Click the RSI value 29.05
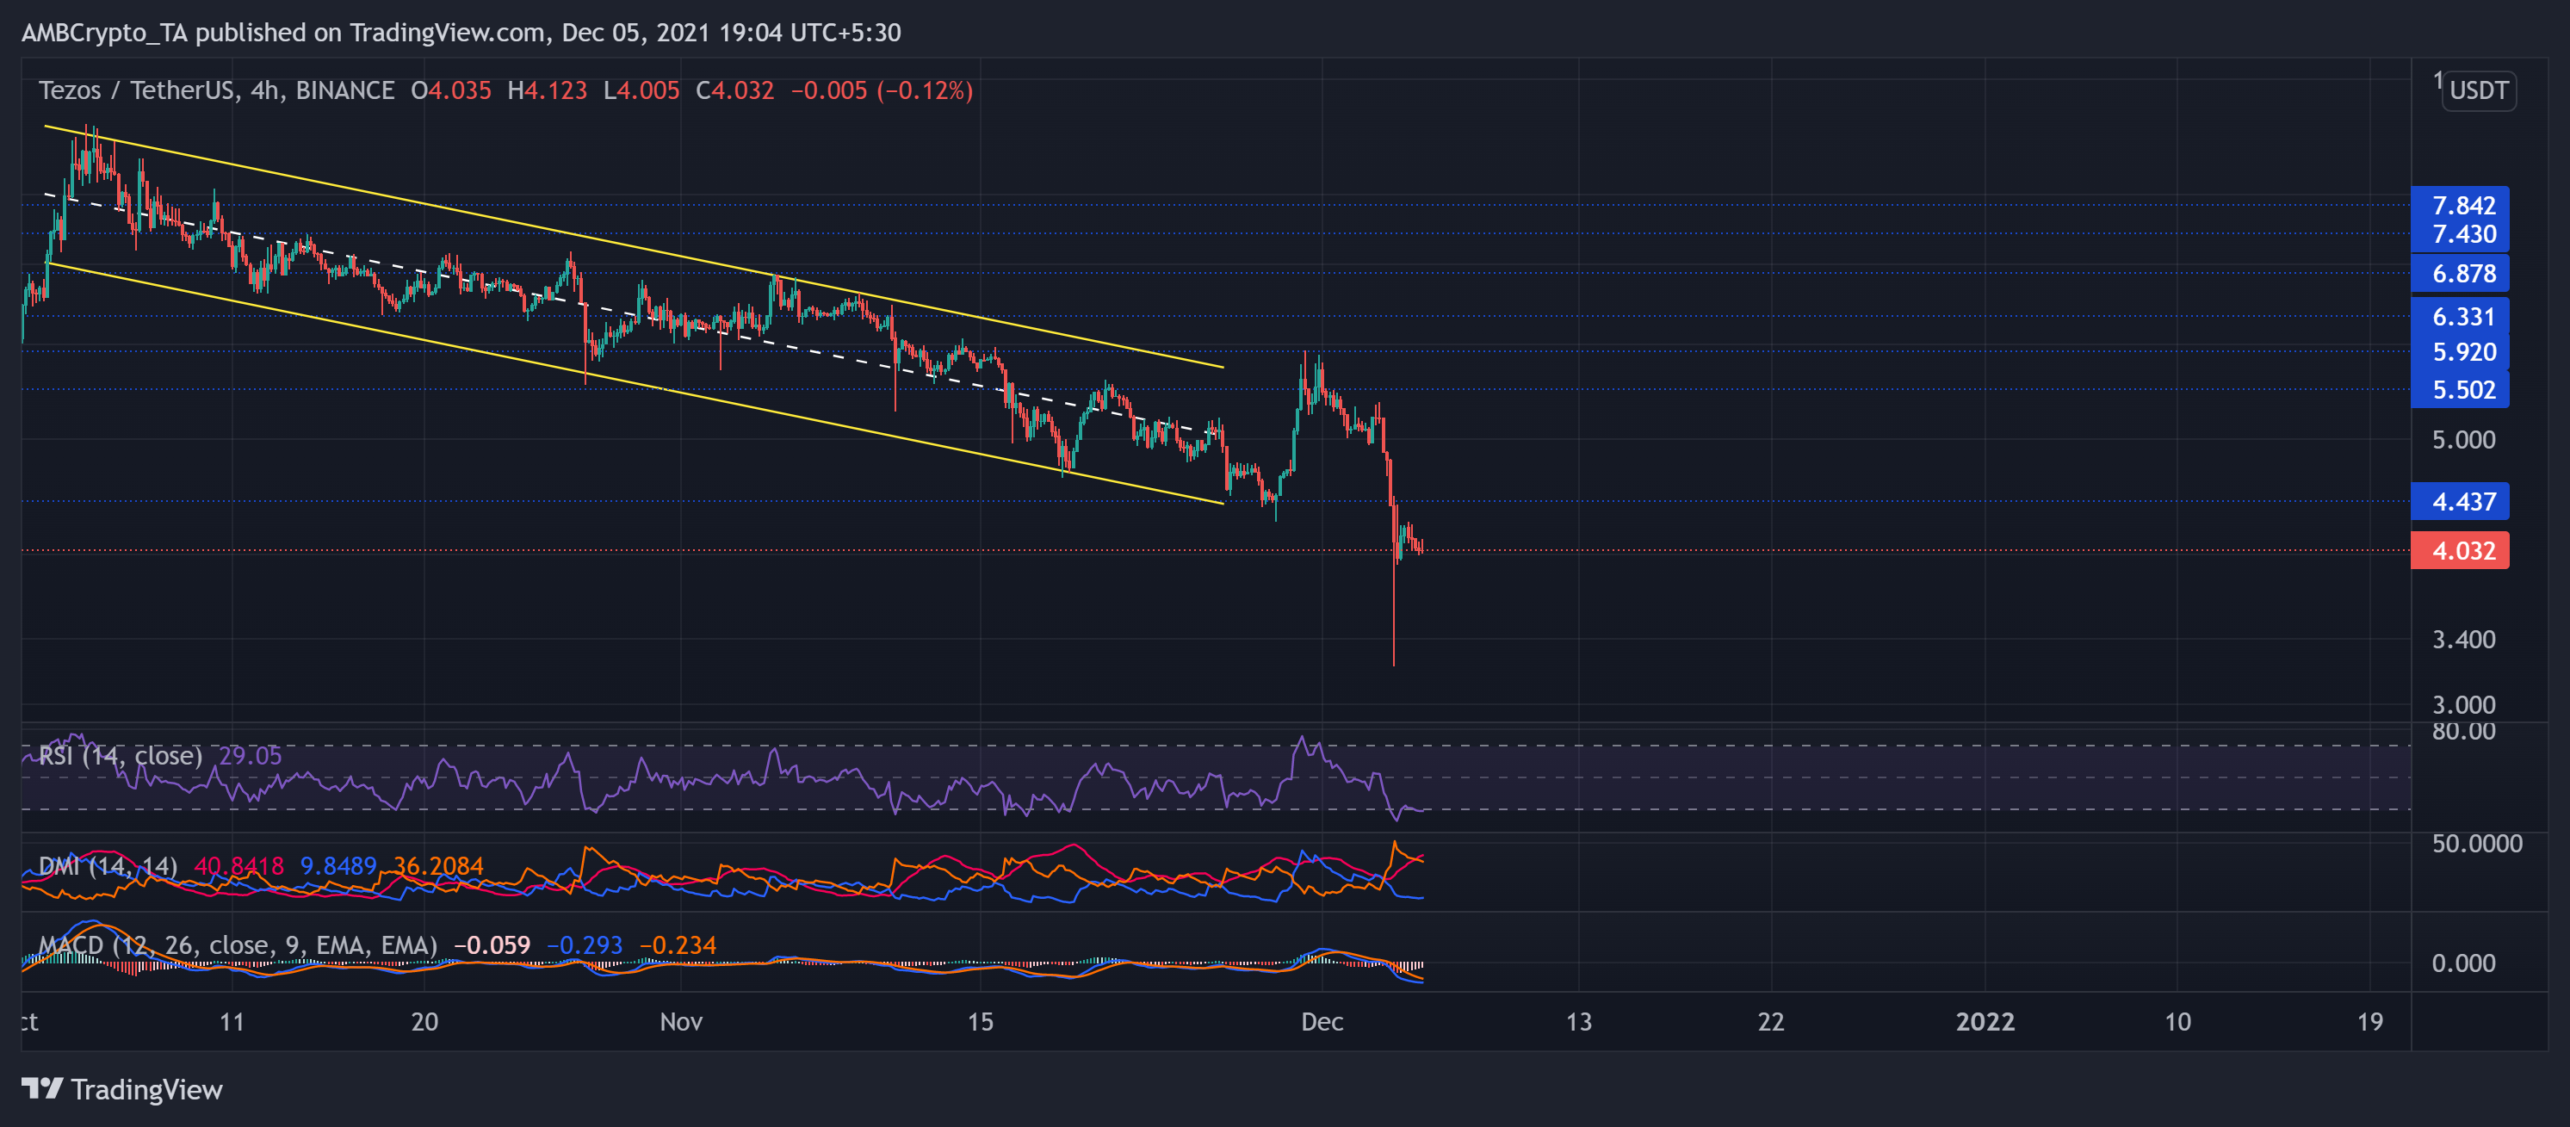 [252, 756]
